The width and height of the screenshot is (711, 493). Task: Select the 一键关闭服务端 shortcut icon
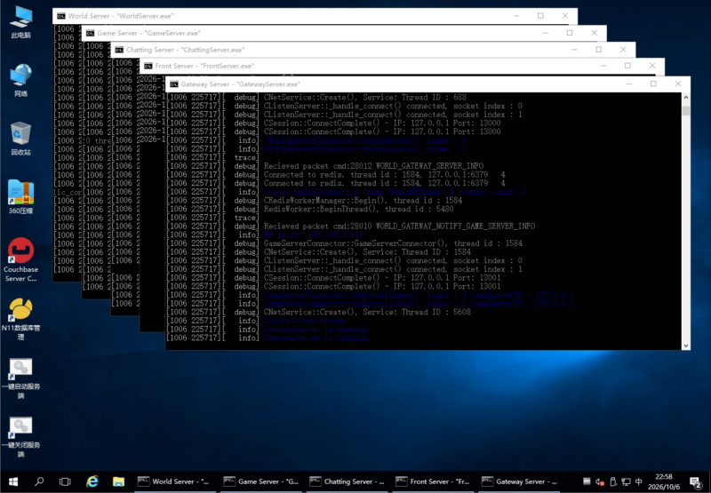[20, 436]
